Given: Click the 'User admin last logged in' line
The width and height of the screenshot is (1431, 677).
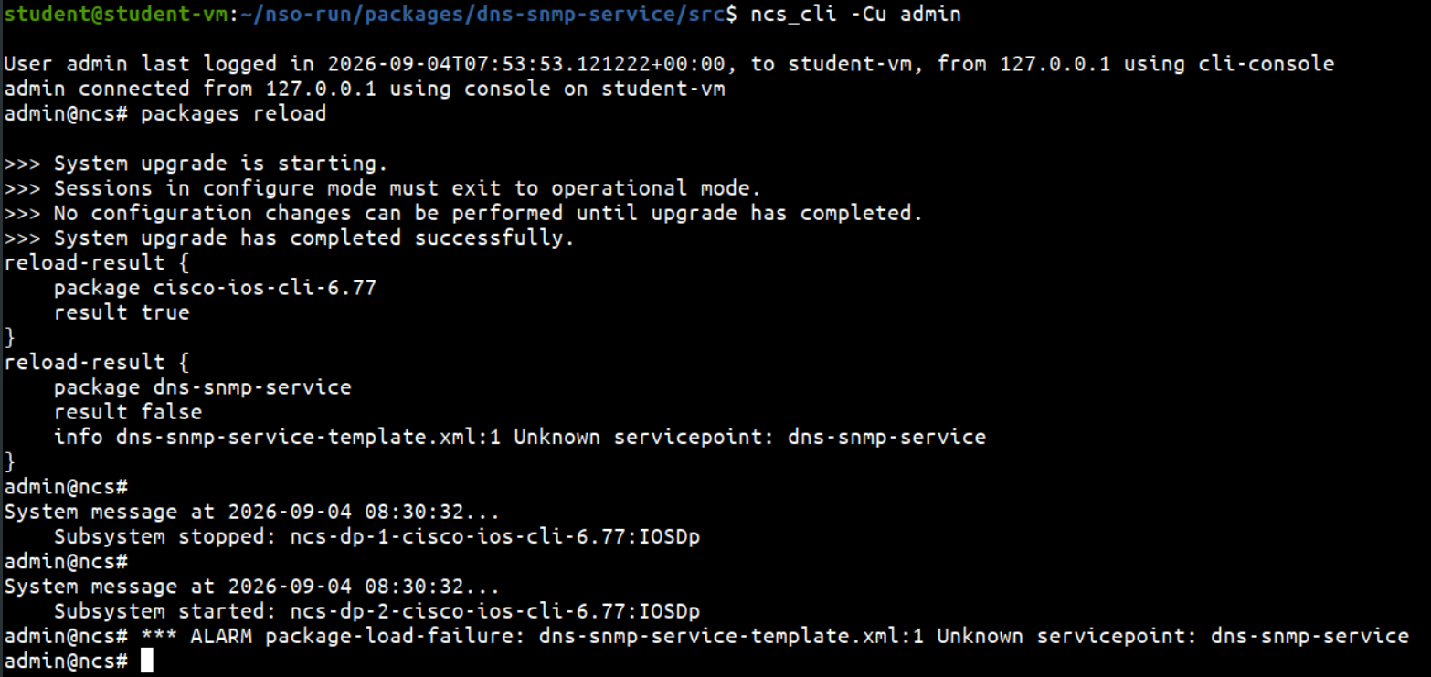Looking at the screenshot, I should click(x=669, y=64).
